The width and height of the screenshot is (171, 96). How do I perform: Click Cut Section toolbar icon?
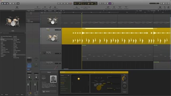tap(114, 7)
